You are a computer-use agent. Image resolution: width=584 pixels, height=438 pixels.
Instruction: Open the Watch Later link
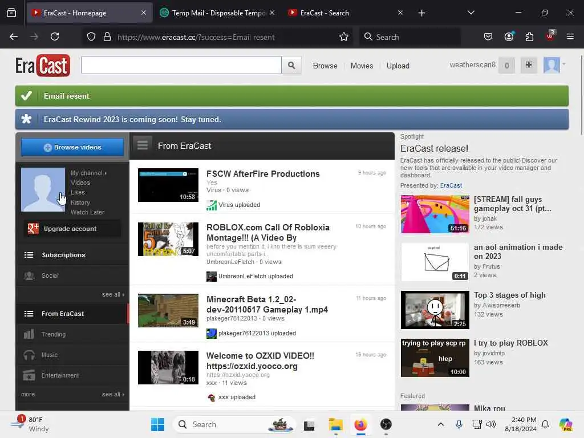[87, 212]
